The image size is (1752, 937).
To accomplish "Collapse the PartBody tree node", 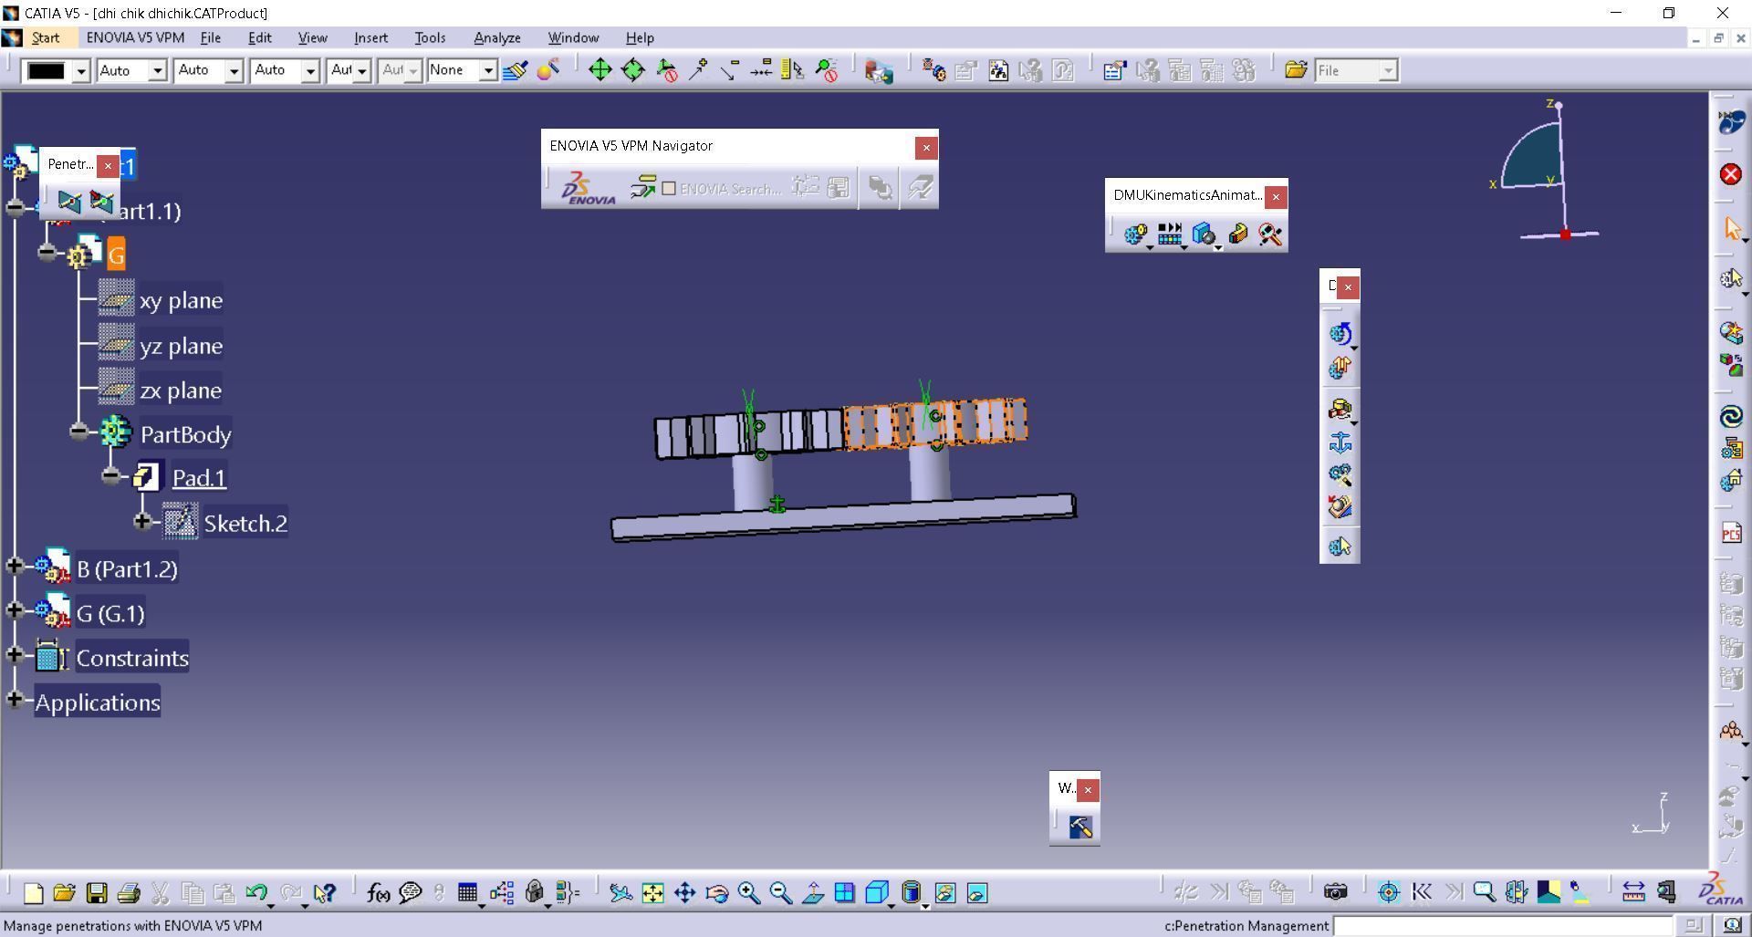I will 79,431.
